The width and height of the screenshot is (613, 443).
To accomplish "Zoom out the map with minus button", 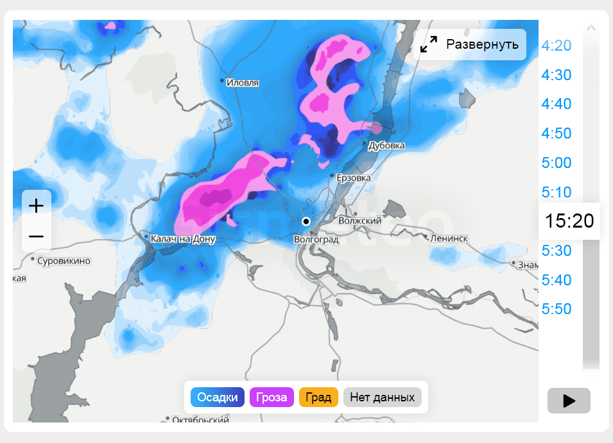I will (x=37, y=237).
